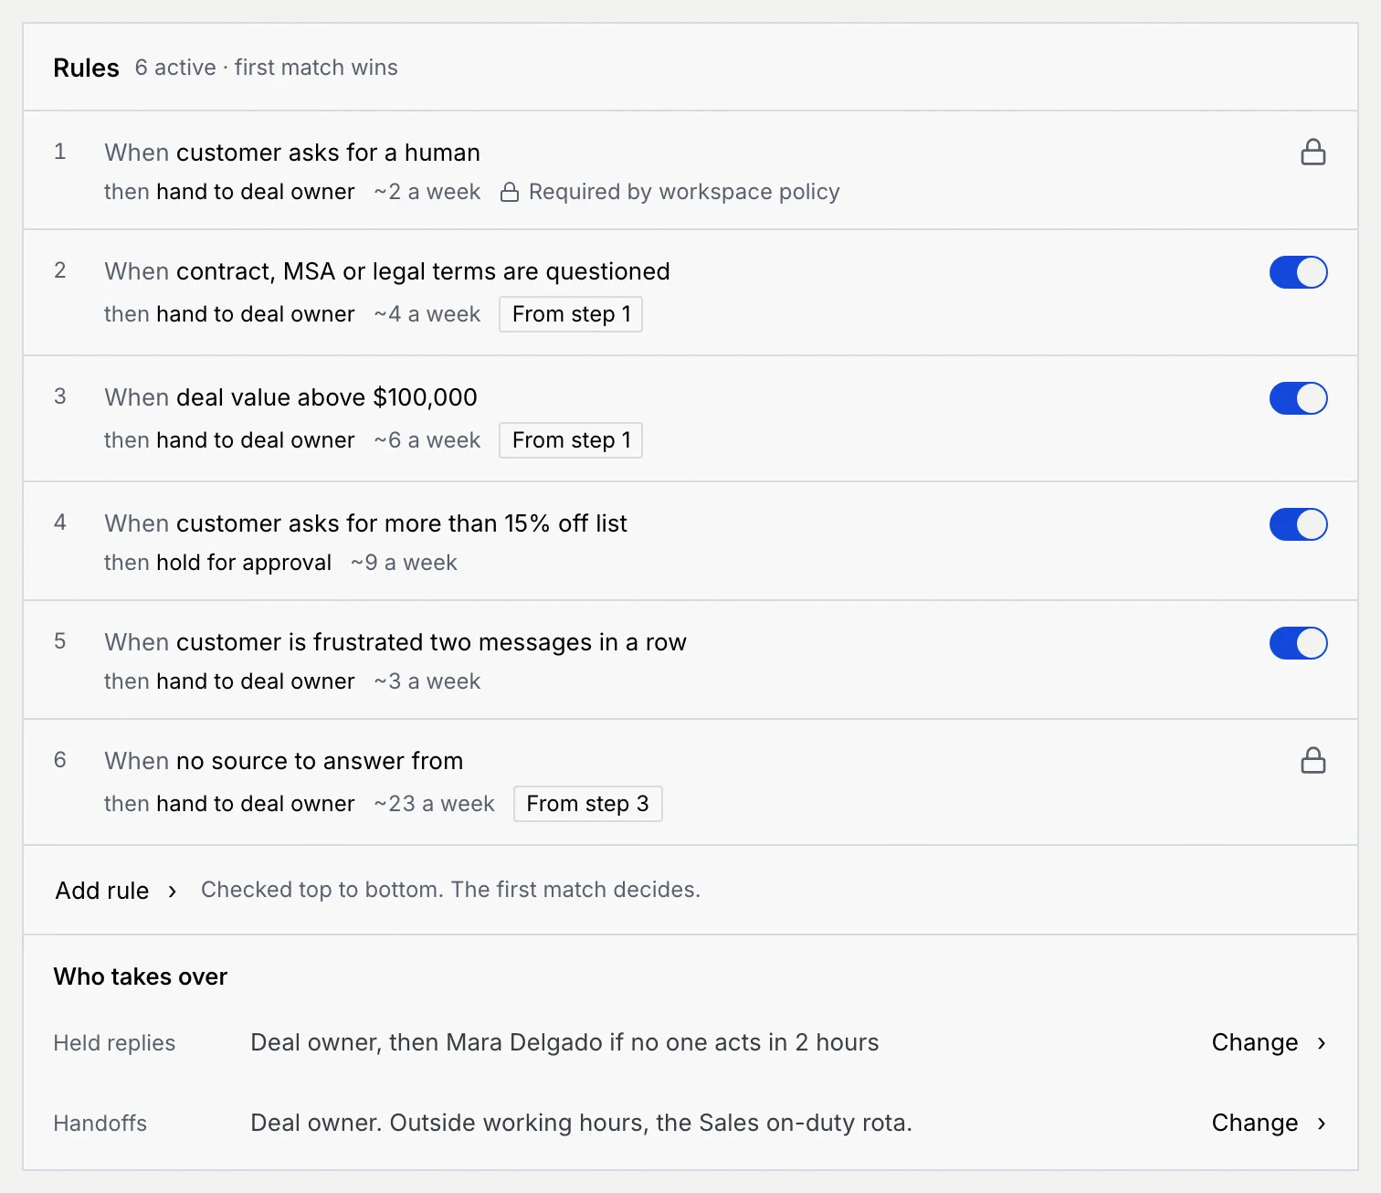
Task: Click the '~9 a week' frequency value
Action: [404, 563]
